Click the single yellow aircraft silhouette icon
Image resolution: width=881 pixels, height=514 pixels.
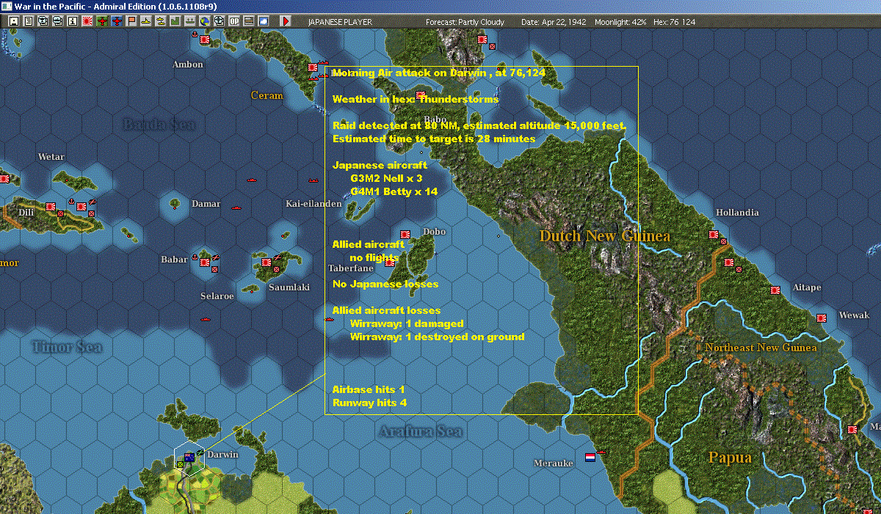[145, 22]
